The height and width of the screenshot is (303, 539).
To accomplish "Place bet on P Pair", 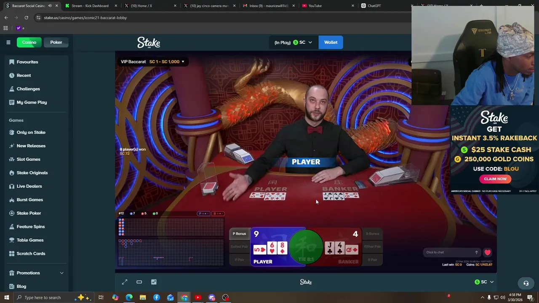I will (x=239, y=260).
